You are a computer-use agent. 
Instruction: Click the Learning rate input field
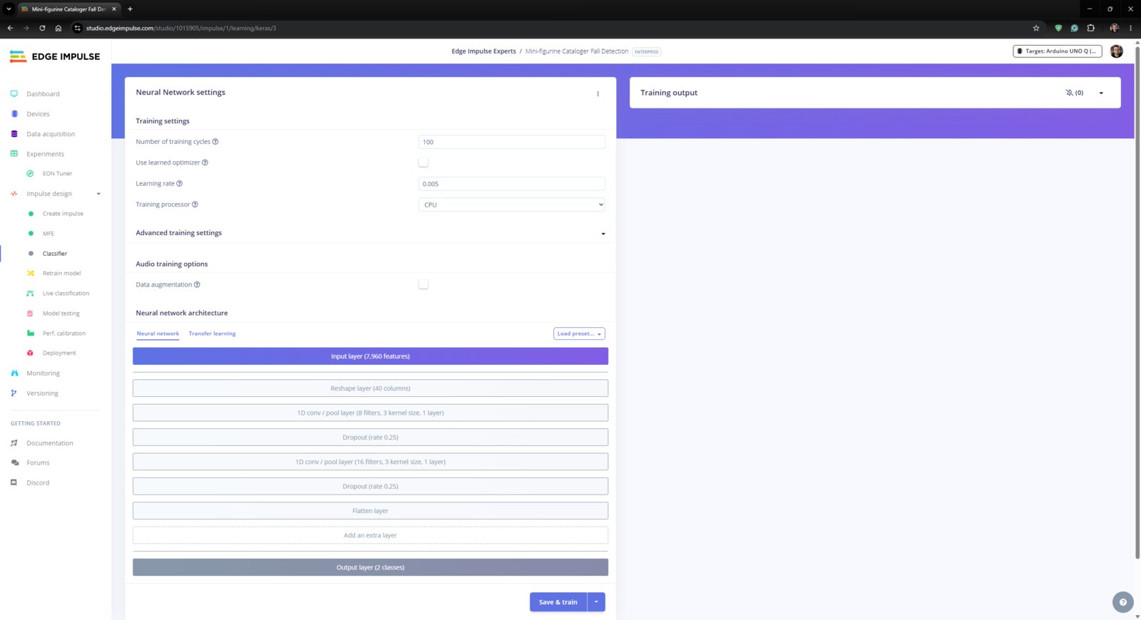click(x=512, y=184)
